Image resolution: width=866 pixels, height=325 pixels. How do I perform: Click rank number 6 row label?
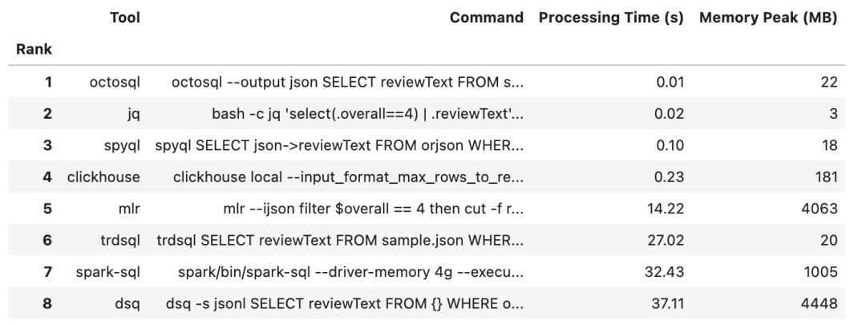(x=47, y=246)
